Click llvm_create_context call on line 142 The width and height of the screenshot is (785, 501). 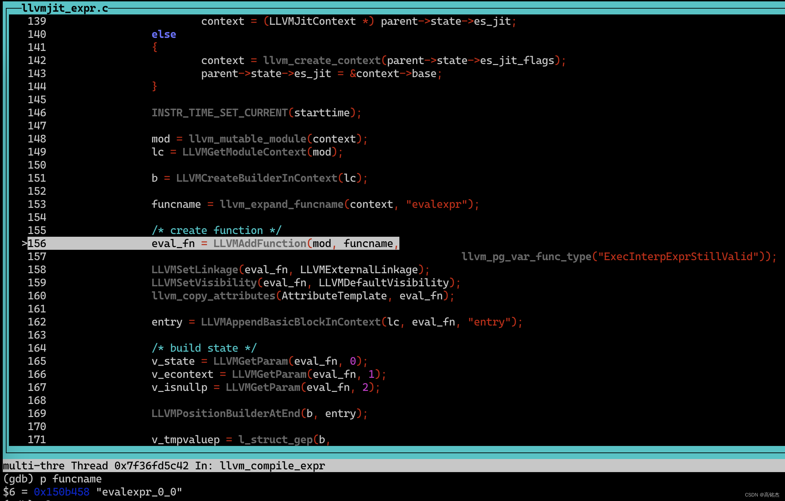[x=322, y=61]
